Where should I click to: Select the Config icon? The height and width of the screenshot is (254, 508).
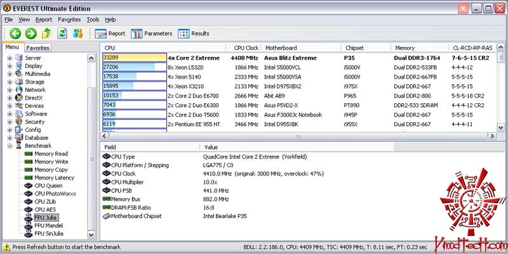pos(19,130)
